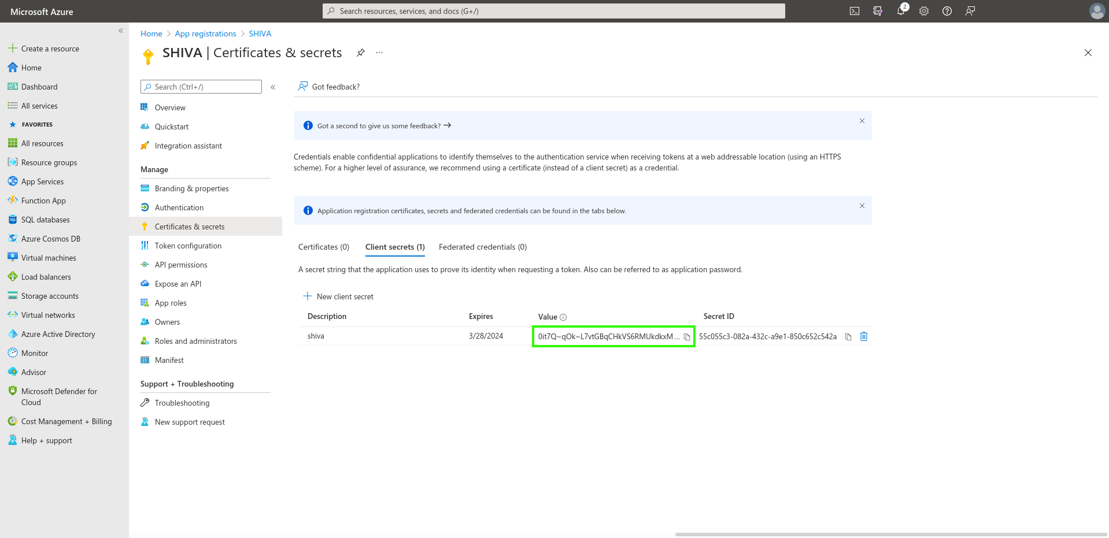Go to App registrations breadcrumb link
The image size is (1109, 538).
tap(205, 34)
